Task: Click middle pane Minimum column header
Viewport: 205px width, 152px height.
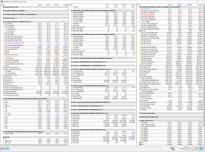Action: tap(114, 5)
